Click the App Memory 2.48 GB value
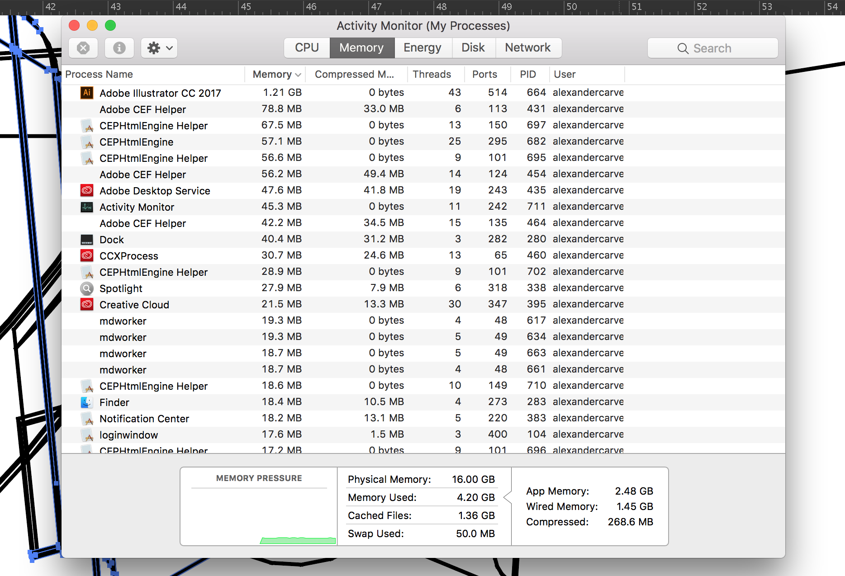The height and width of the screenshot is (576, 845). [x=634, y=491]
